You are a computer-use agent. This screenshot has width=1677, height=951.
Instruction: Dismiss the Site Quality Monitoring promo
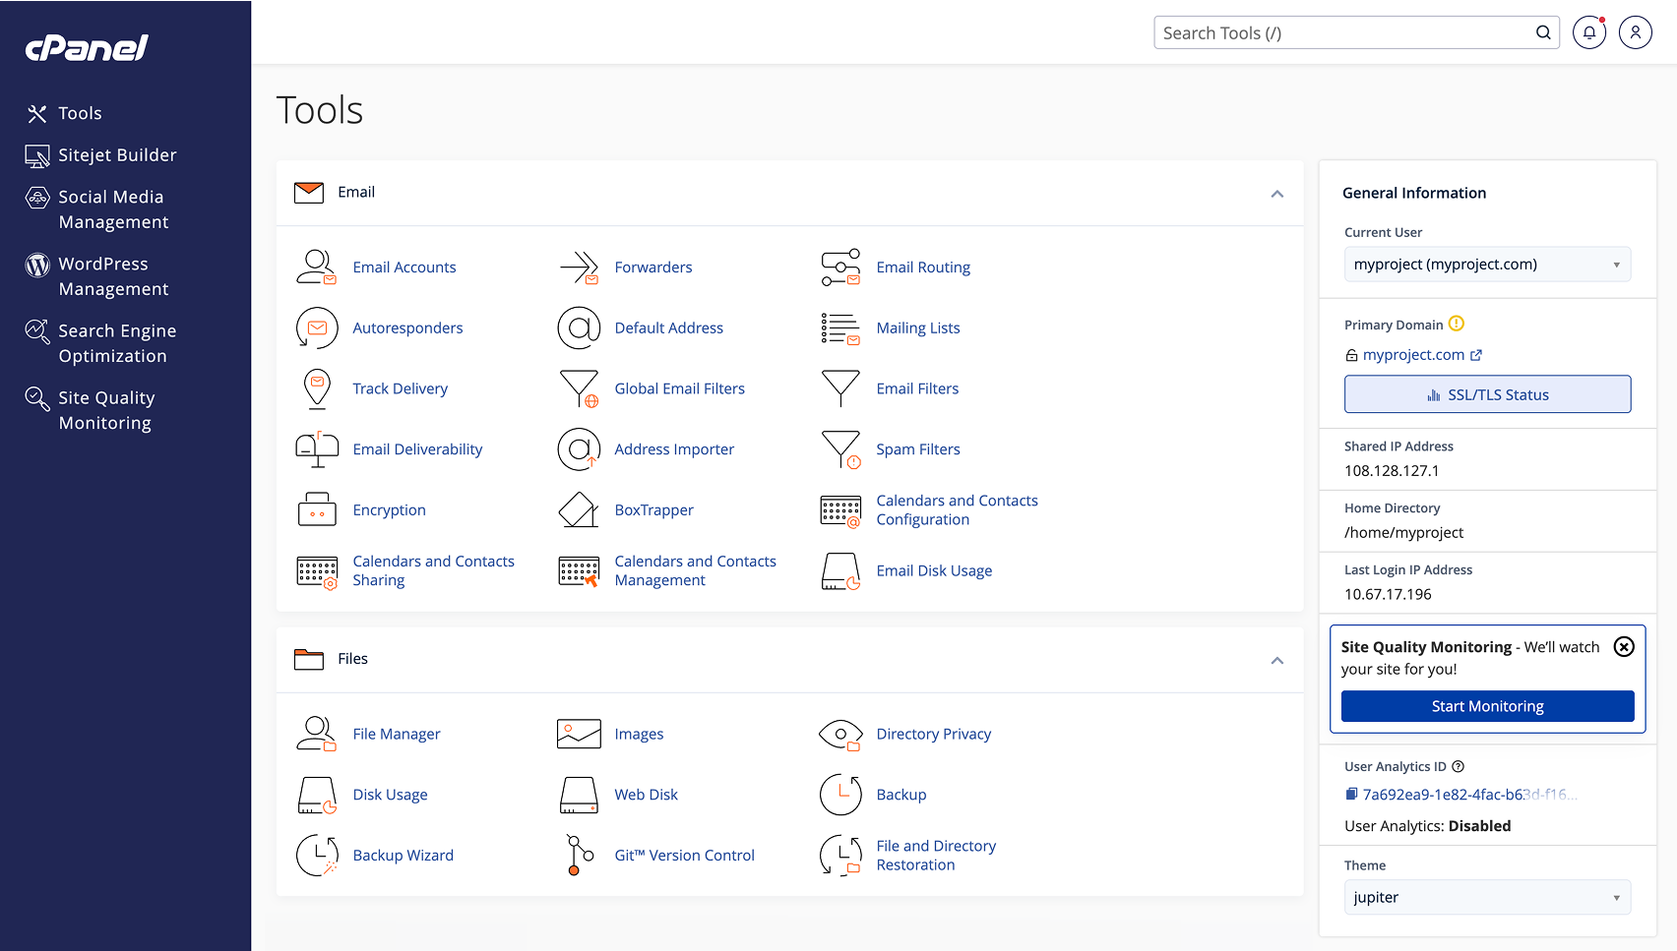(x=1623, y=646)
